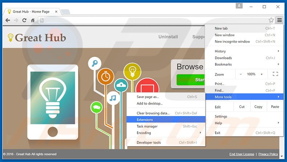Choose Exit from the menu
Viewport: 287px width, 162px height.
244,133
